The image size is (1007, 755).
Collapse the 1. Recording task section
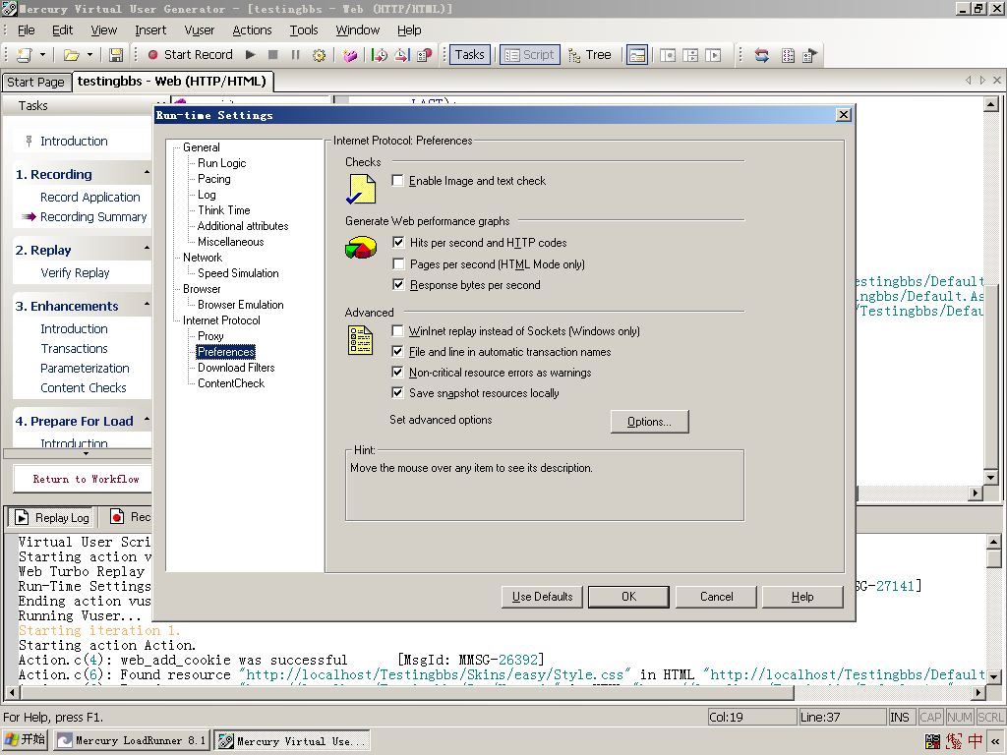point(148,173)
